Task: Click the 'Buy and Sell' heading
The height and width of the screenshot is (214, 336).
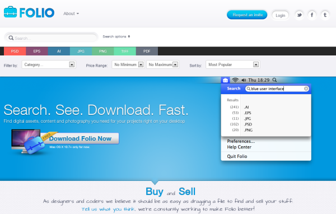Action: coord(170,192)
